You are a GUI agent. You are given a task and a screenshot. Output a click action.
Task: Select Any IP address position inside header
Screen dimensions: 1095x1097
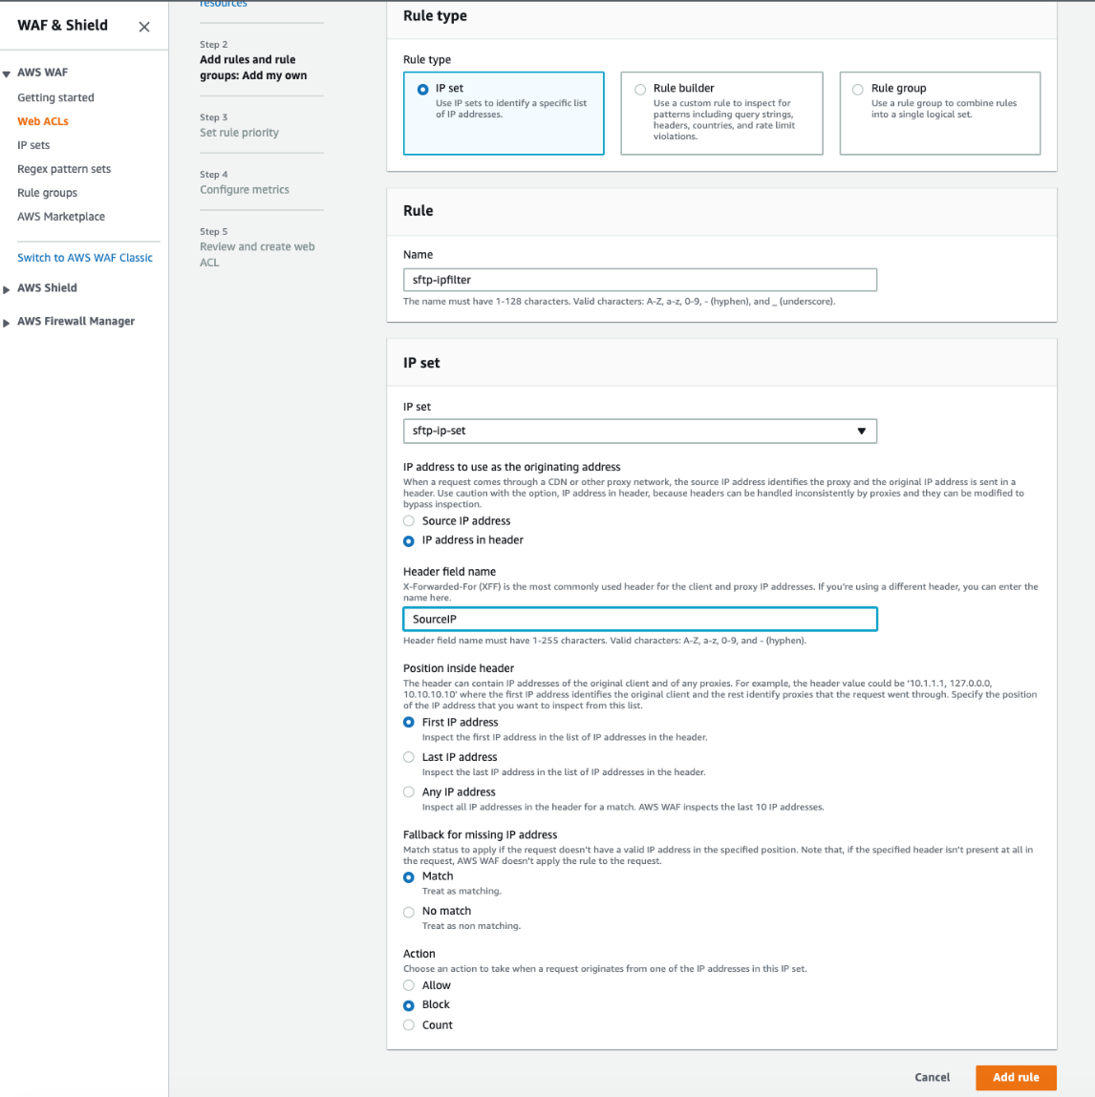point(409,791)
